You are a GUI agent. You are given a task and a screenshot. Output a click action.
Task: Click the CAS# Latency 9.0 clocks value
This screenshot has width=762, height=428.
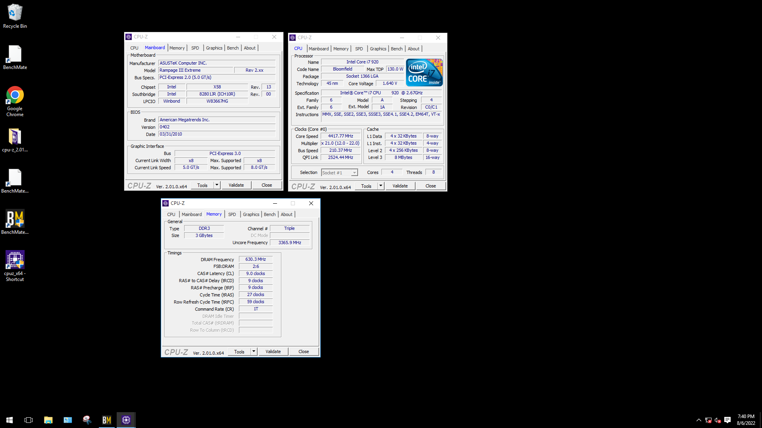tap(256, 273)
